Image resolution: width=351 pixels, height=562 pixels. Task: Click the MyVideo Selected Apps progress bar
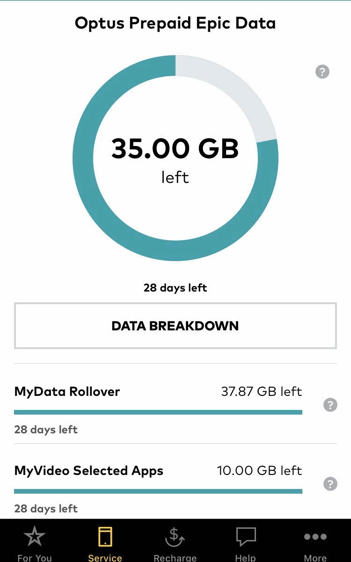point(158,491)
